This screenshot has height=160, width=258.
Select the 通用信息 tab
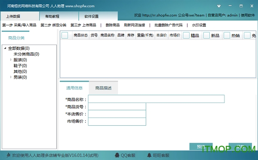(74, 88)
